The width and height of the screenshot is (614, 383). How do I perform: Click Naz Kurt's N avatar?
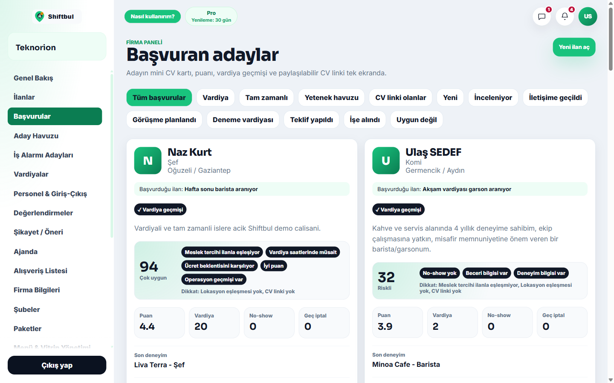[148, 160]
